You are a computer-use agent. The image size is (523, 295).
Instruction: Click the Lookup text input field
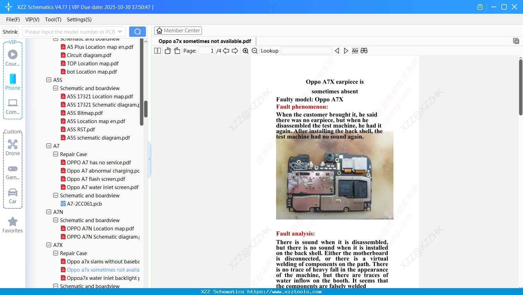[x=306, y=51]
